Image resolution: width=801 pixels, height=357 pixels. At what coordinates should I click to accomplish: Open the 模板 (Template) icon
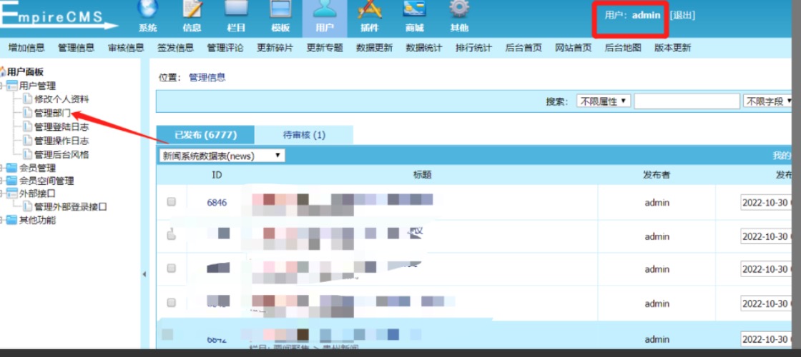pyautogui.click(x=280, y=8)
